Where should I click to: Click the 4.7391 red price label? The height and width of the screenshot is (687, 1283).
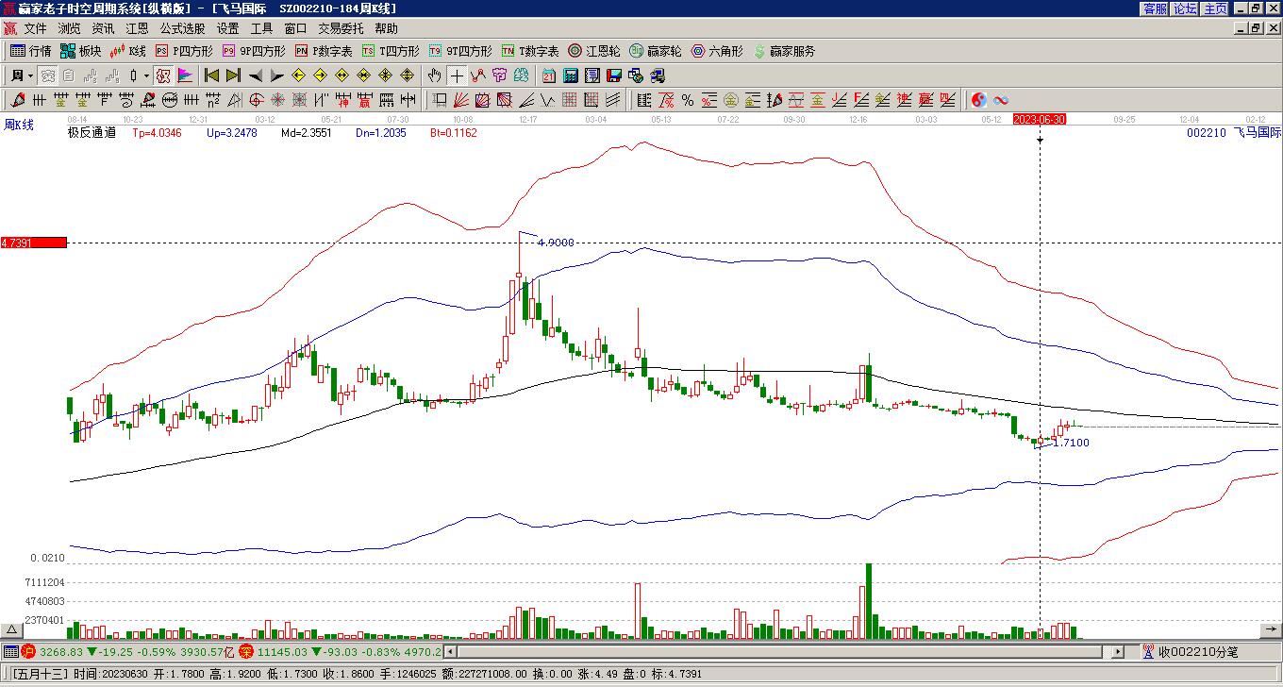[34, 243]
